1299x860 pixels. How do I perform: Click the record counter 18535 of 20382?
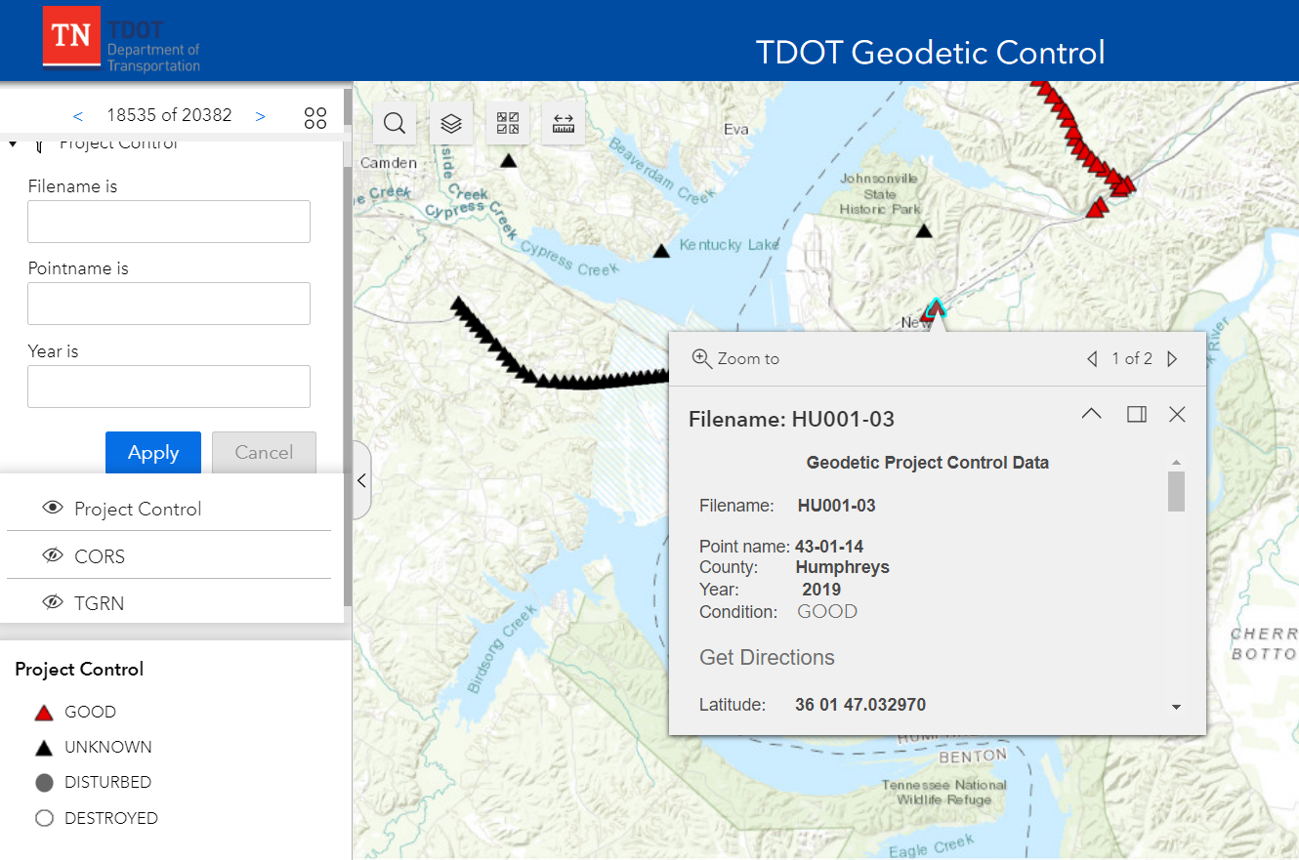[x=169, y=115]
